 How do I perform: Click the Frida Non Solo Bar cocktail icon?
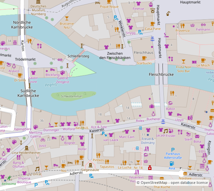184,62
